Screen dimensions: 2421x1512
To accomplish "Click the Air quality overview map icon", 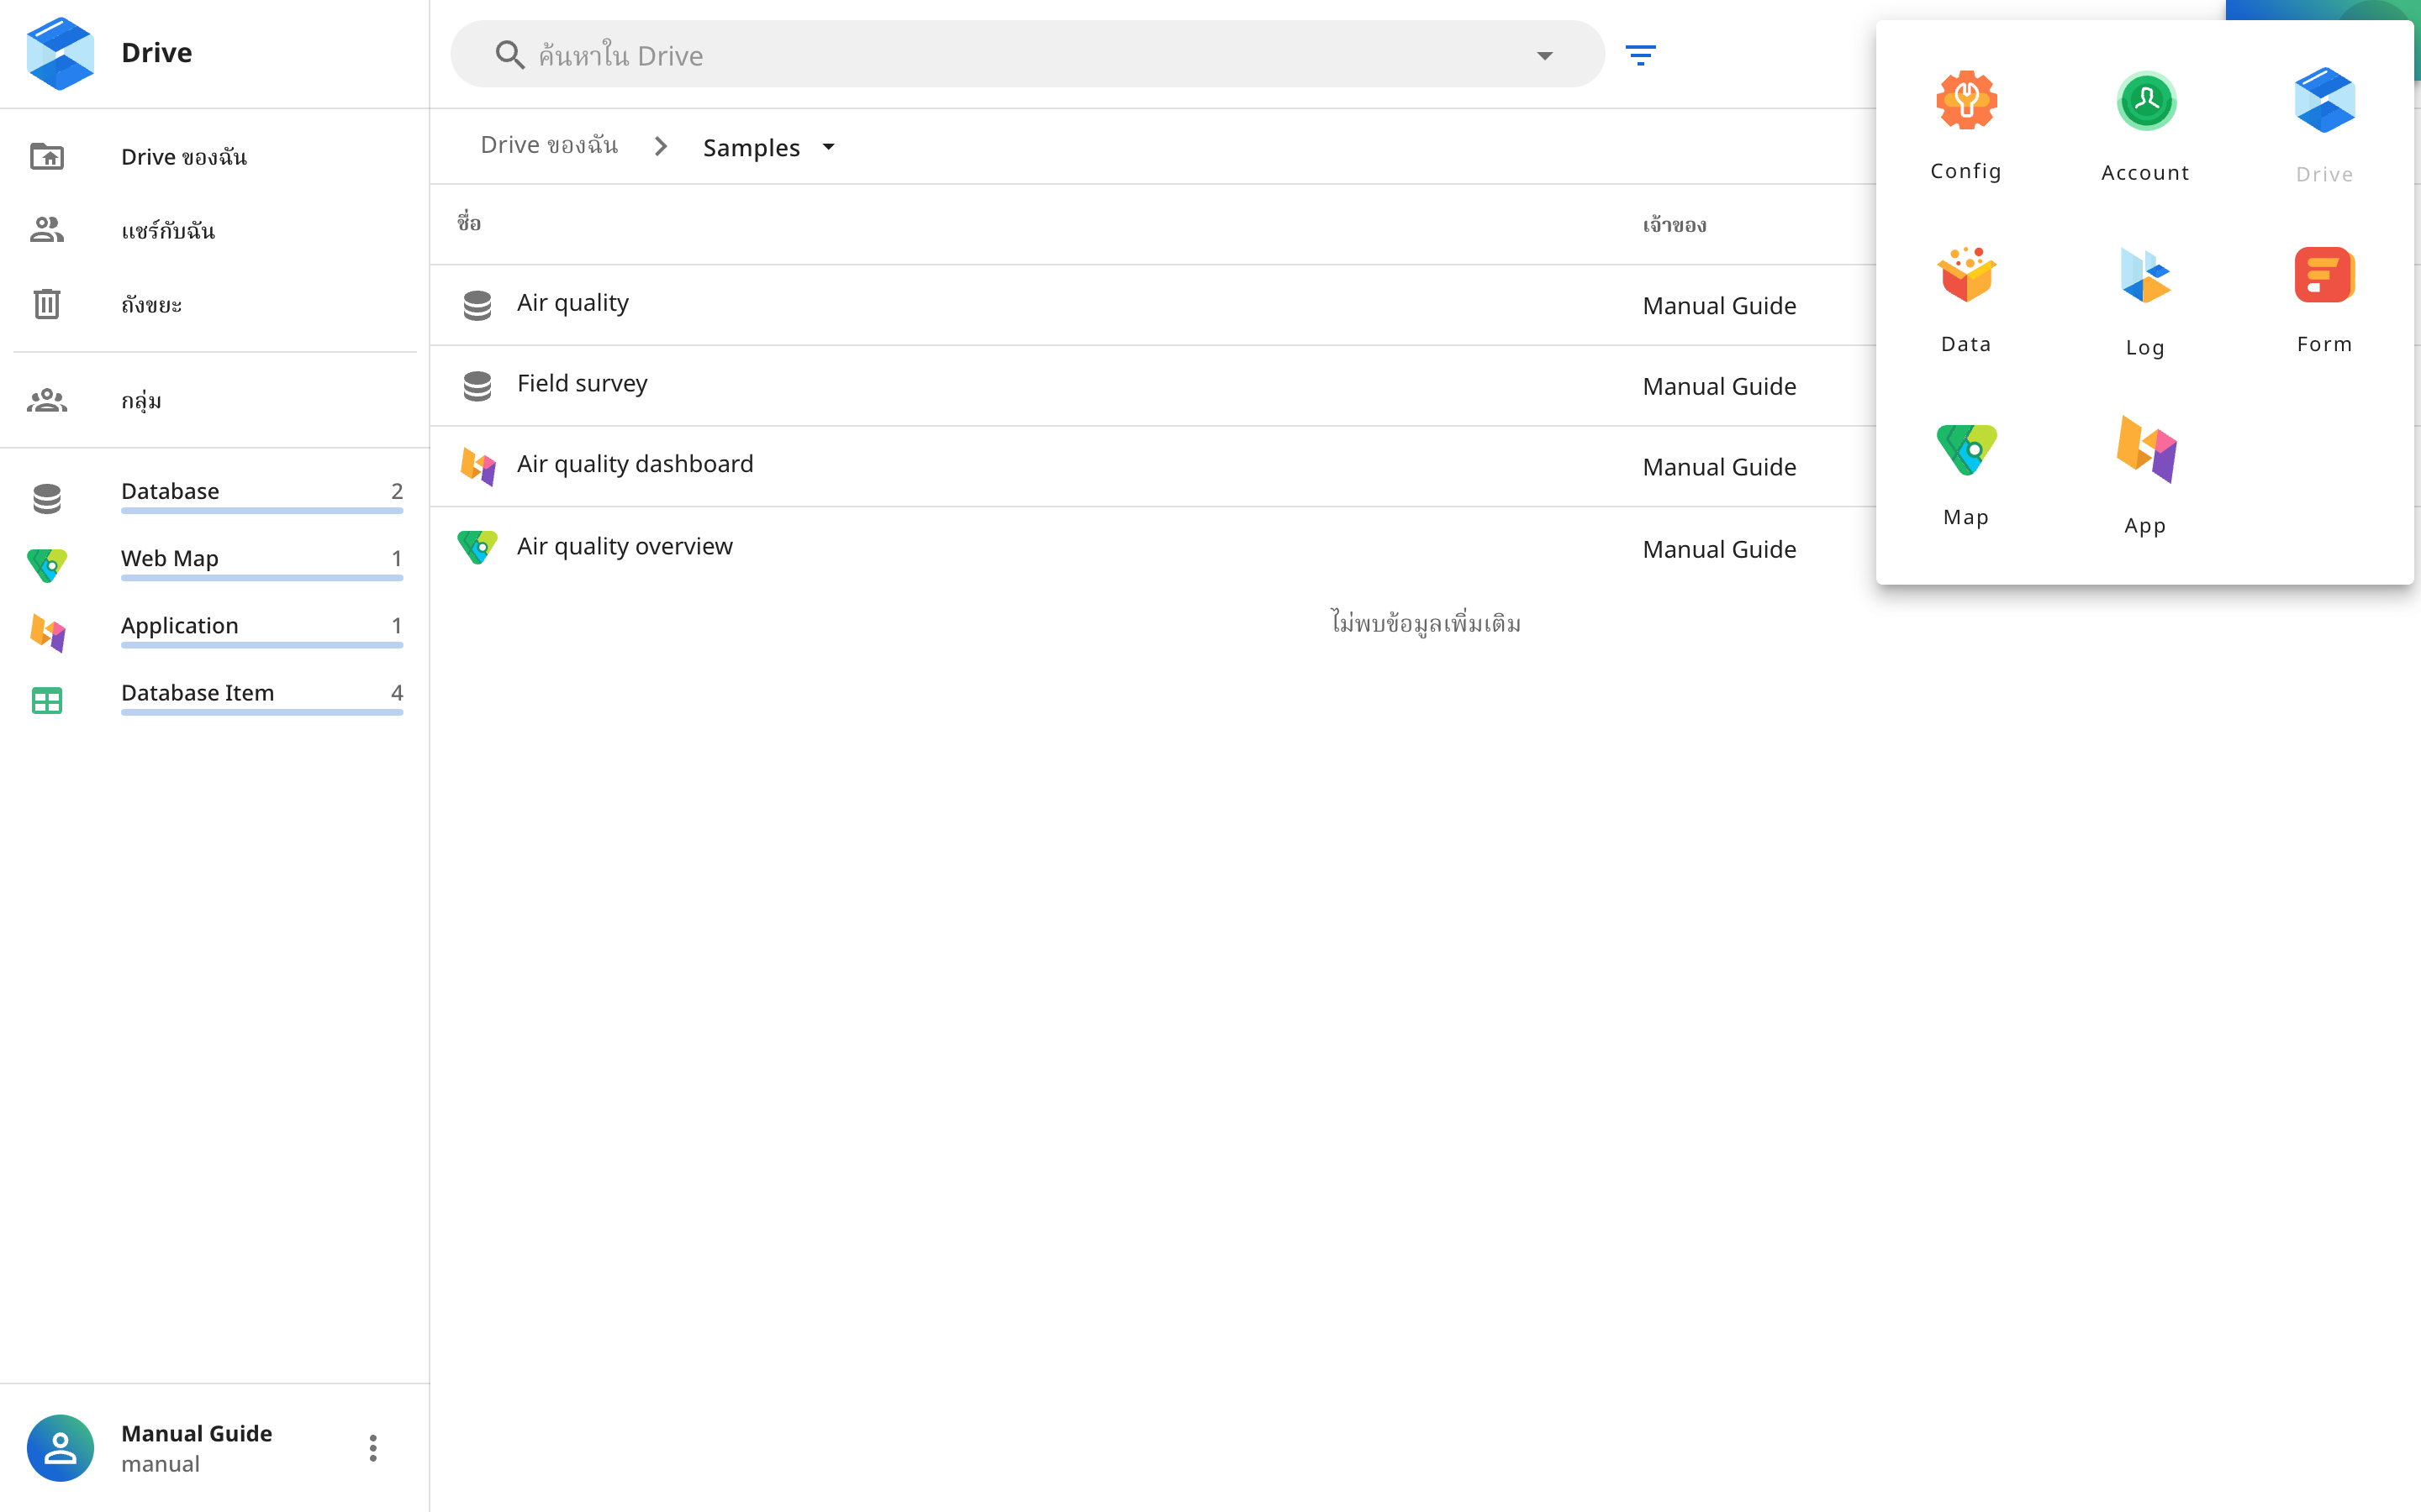I will click(477, 546).
